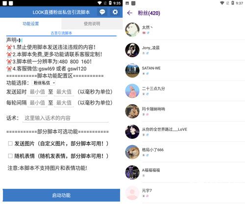This screenshot has height=204, width=245.
Task: Focus the 话术 content input field
Action: 65,118
